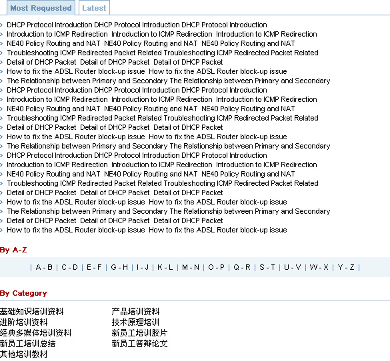Open the last ADSL Router block-up issue entry
Image resolution: width=390 pixels, height=361 pixels.
click(147, 230)
